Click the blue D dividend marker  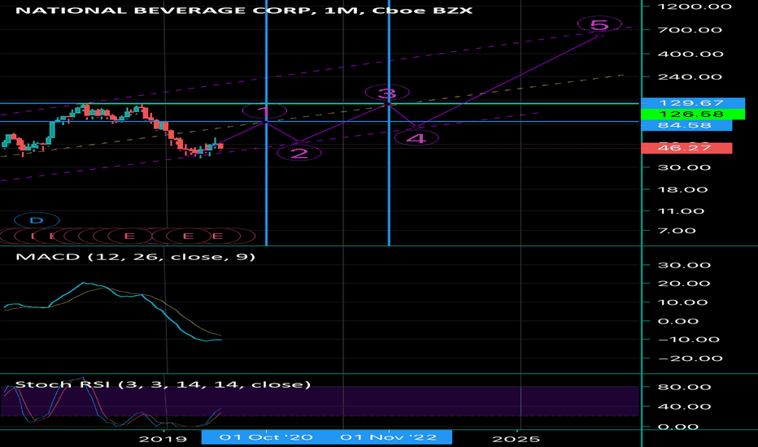37,220
